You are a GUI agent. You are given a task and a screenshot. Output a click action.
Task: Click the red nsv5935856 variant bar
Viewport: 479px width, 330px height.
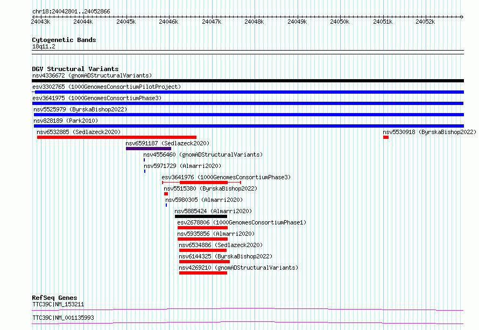202,239
